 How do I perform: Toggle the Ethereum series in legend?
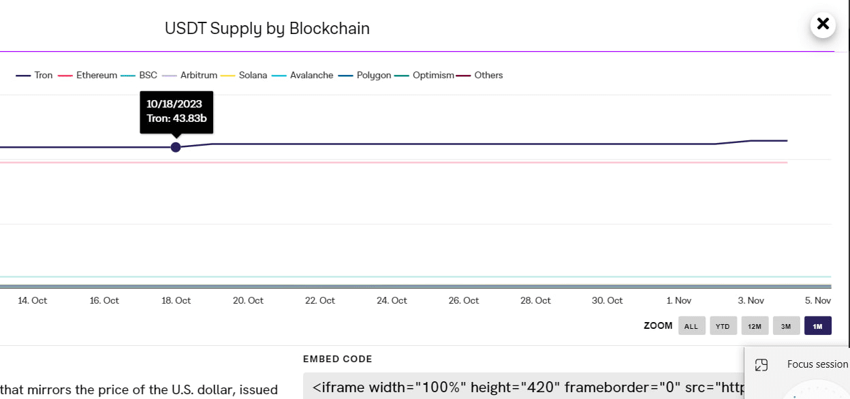click(x=88, y=76)
